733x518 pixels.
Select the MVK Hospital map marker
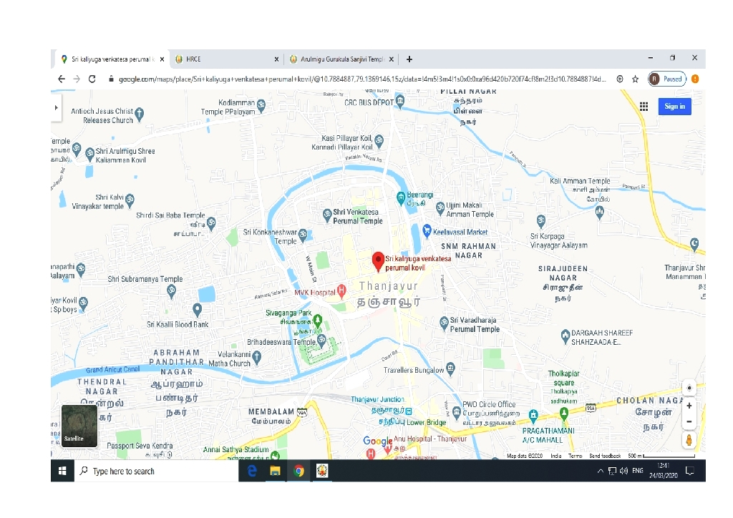click(x=341, y=291)
